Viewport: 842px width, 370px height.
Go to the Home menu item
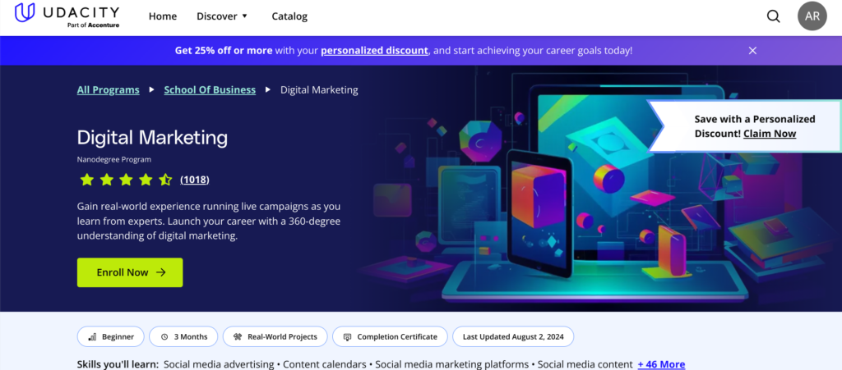point(163,16)
